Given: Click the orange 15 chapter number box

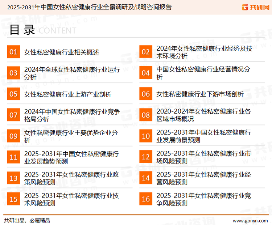Looking at the screenshot, I should (x=13, y=199).
